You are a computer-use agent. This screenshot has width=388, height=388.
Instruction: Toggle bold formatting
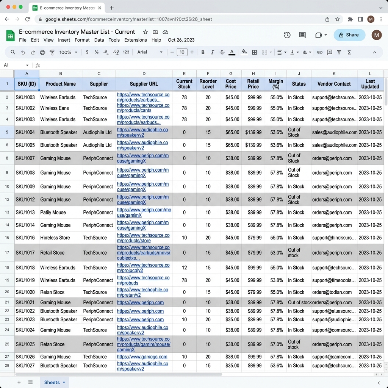pos(203,52)
